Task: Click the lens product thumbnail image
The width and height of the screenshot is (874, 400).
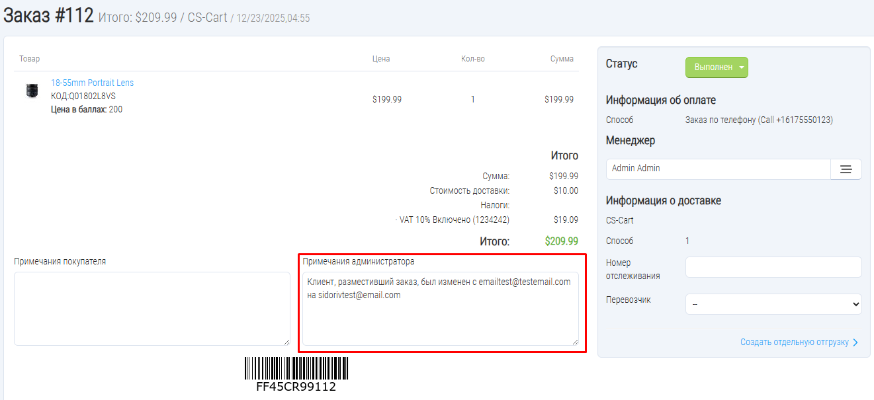Action: pyautogui.click(x=32, y=91)
